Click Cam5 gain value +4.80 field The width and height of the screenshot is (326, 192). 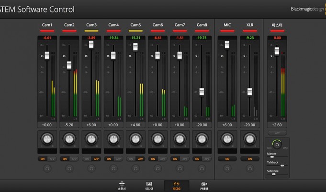(135, 125)
